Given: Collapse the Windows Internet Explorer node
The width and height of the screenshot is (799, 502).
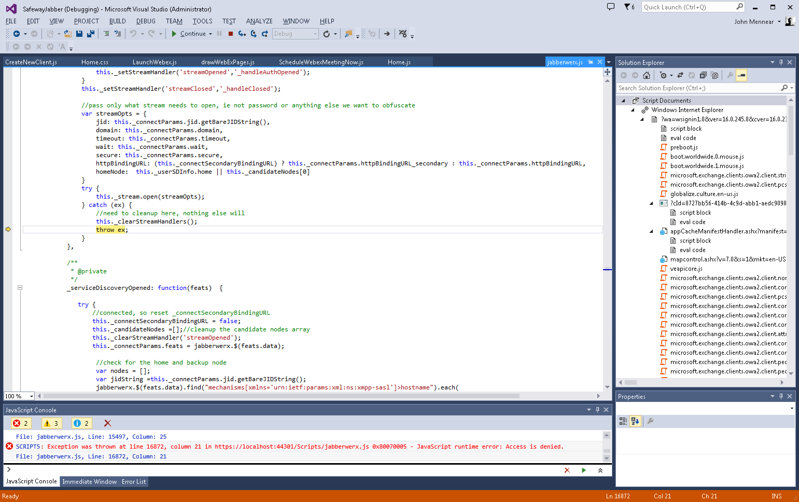Looking at the screenshot, I should tap(633, 110).
